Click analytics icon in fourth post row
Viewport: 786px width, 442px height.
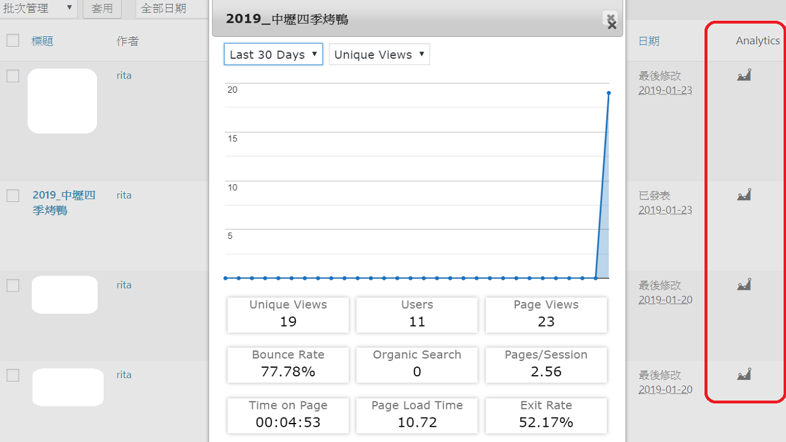coord(744,374)
